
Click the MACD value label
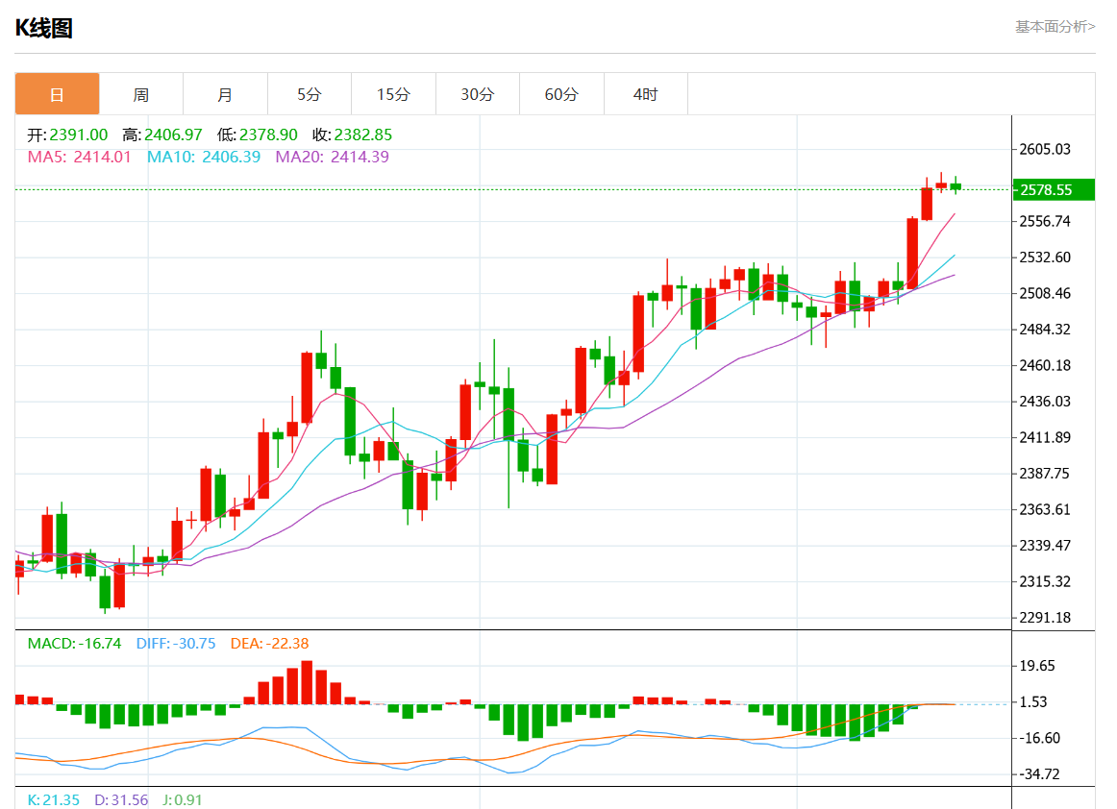point(74,644)
